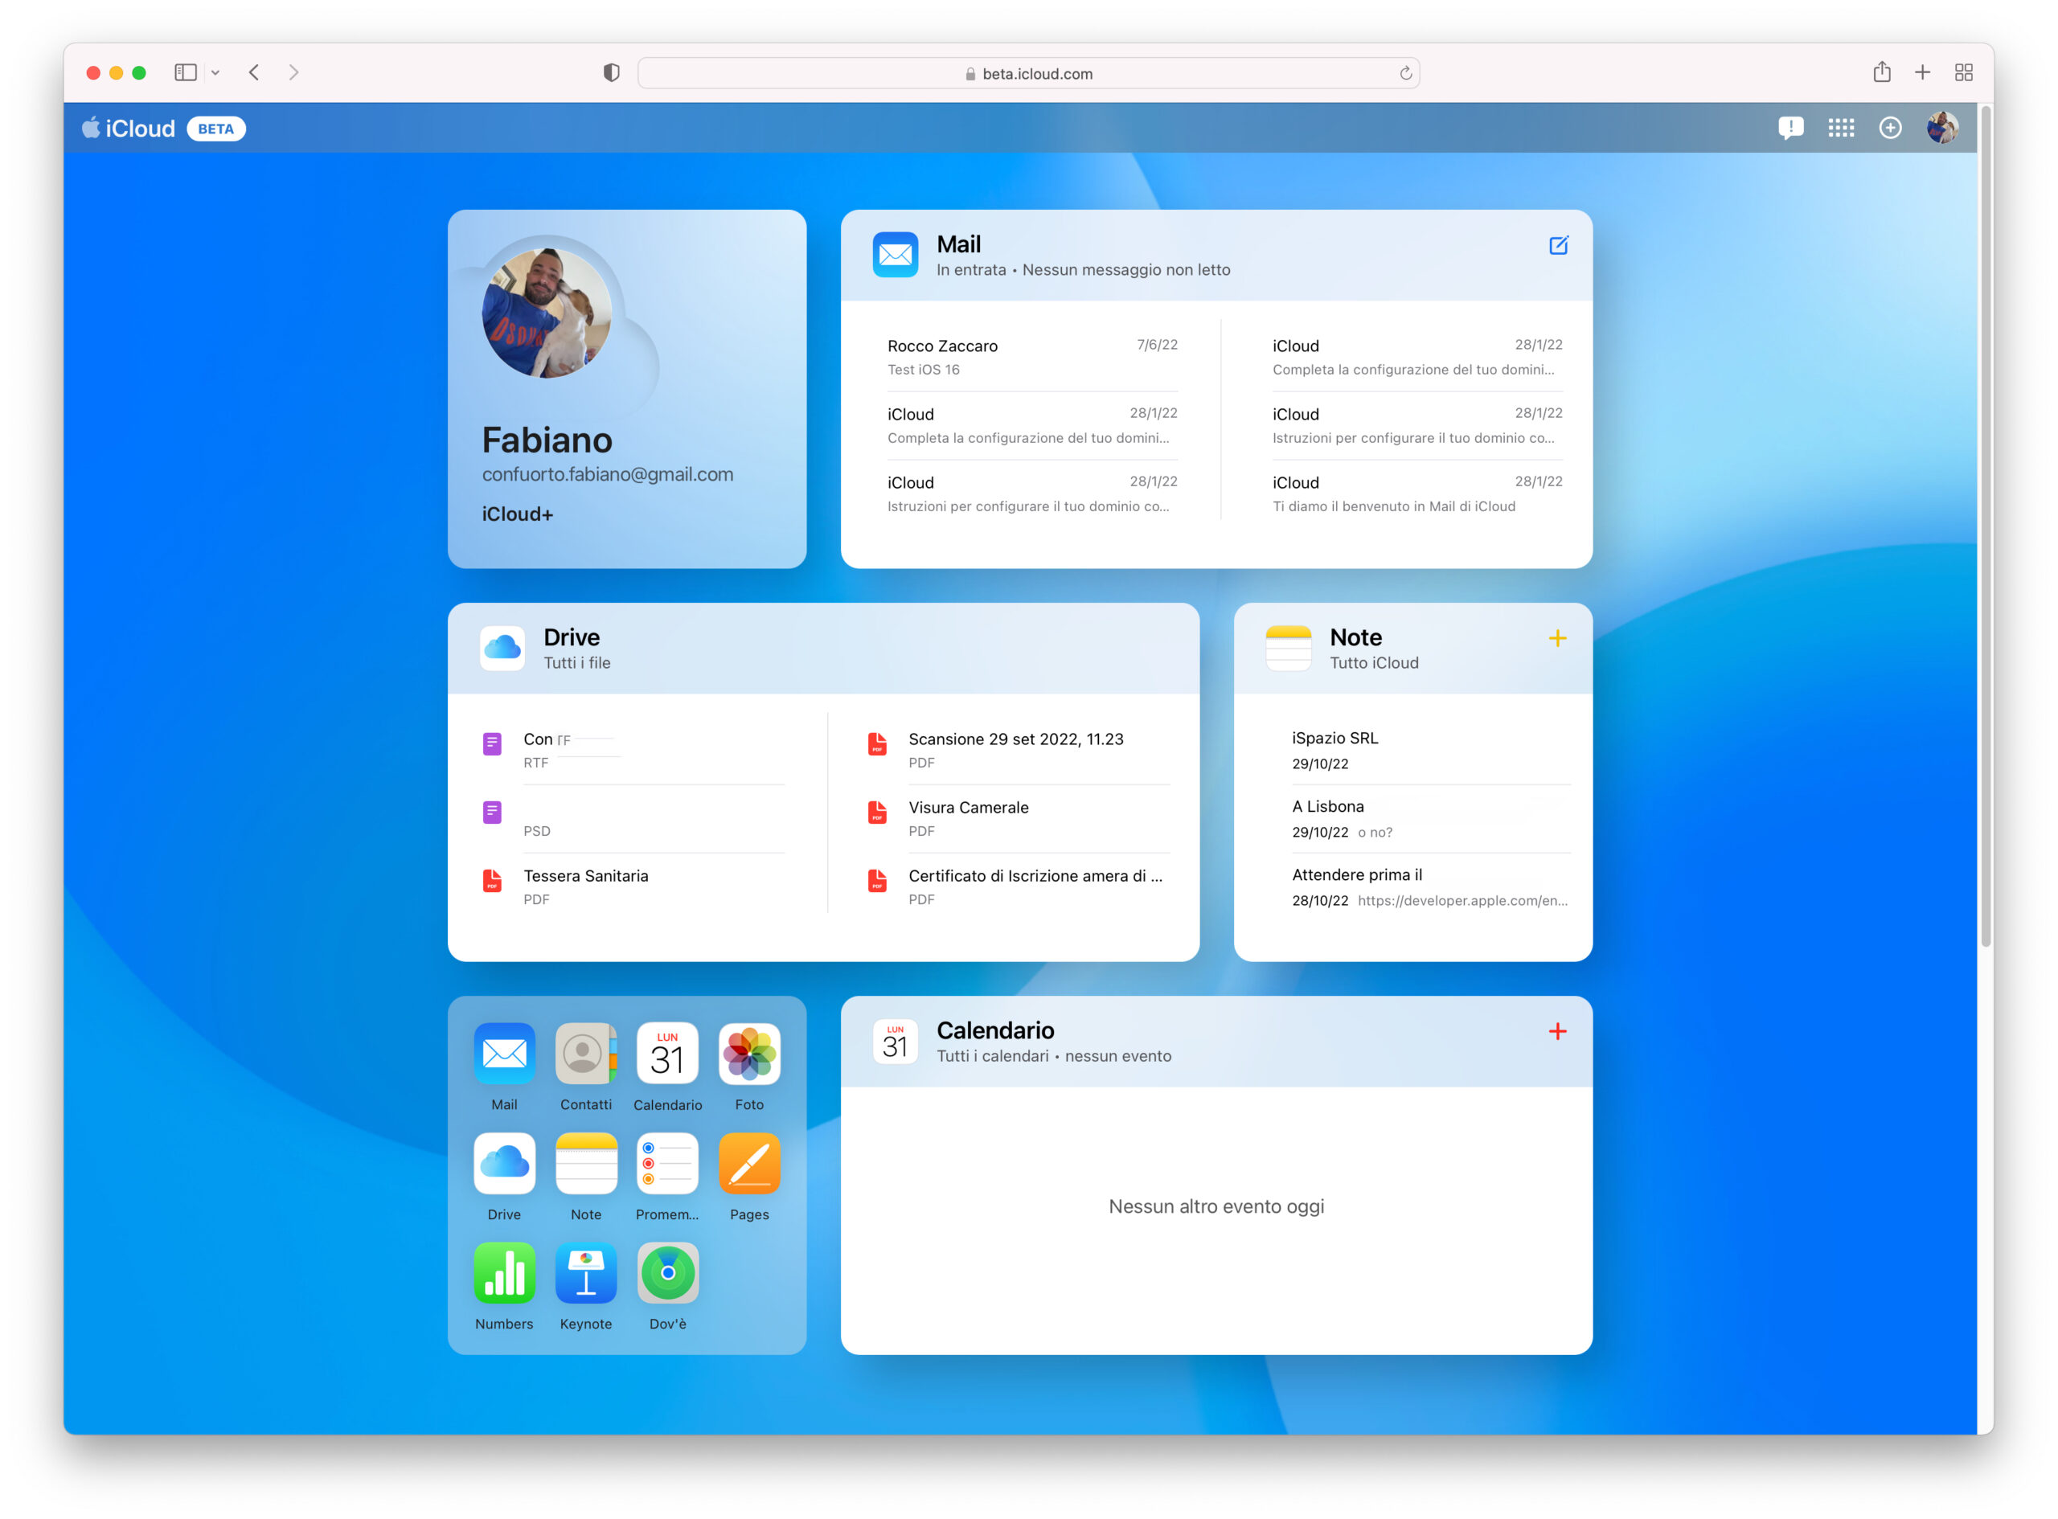Open sidebar options dropdown chevron
Image resolution: width=2058 pixels, height=1519 pixels.
point(215,72)
